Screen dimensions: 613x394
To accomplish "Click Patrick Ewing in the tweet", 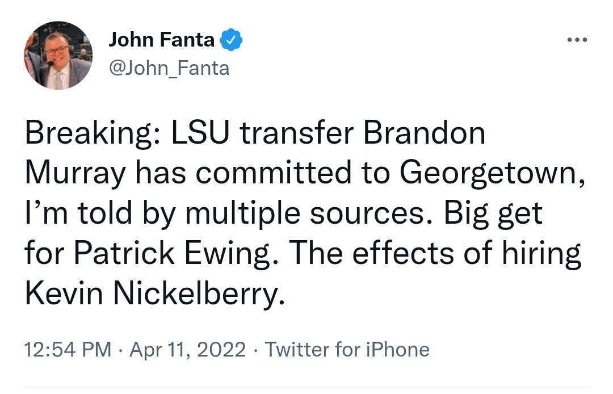I will click(x=171, y=253).
